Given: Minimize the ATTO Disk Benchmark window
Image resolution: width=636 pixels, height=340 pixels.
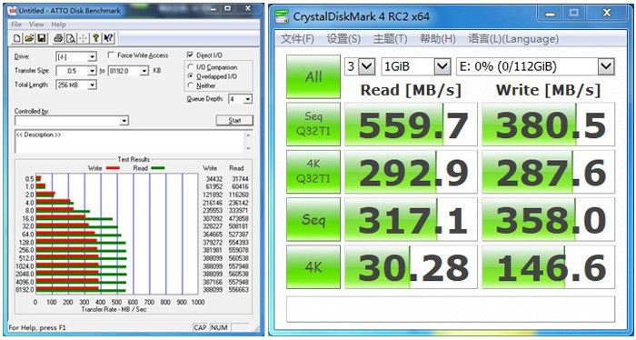Looking at the screenshot, I should 212,8.
